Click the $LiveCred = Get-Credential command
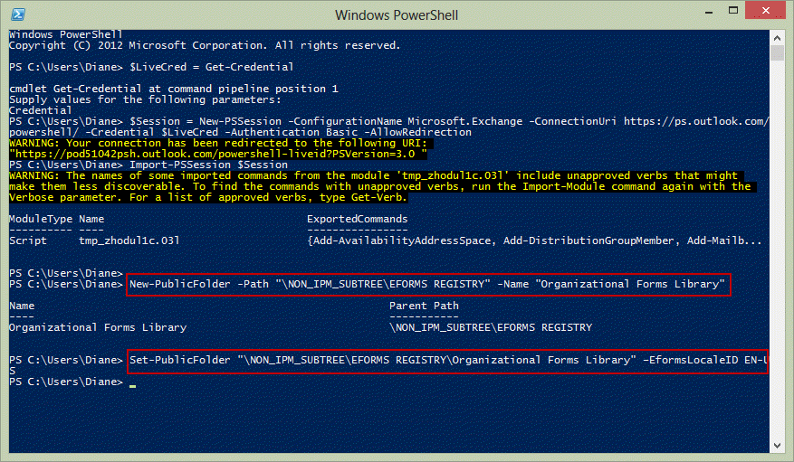Image resolution: width=794 pixels, height=462 pixels. click(x=211, y=67)
